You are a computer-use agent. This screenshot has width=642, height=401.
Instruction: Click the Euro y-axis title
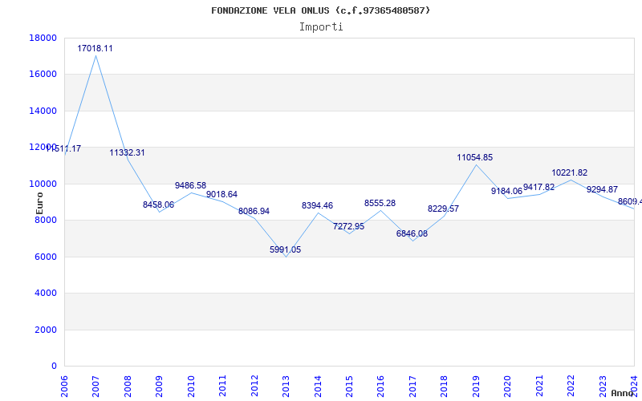pyautogui.click(x=39, y=204)
